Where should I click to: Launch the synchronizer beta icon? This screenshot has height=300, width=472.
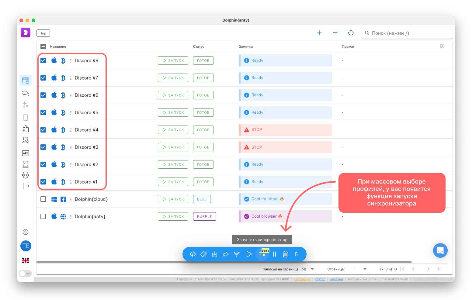(262, 254)
